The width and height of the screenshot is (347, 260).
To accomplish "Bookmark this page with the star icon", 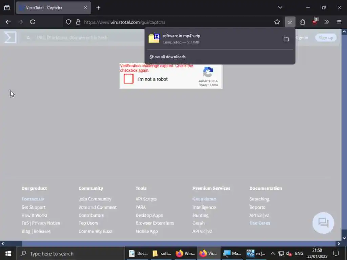I will pos(277,22).
